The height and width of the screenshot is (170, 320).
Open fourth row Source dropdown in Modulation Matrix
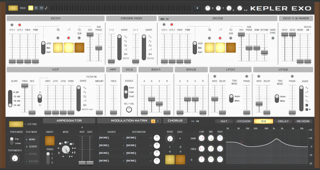click(x=112, y=161)
